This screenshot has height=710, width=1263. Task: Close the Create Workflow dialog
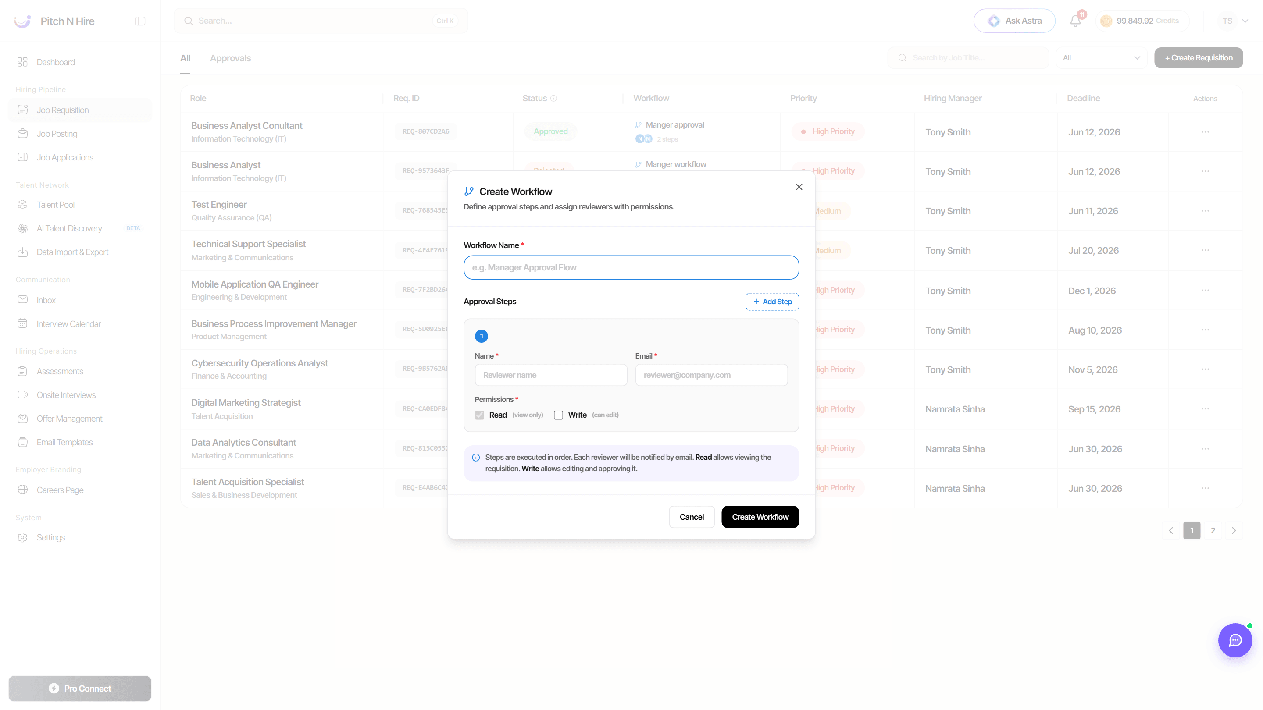click(799, 187)
